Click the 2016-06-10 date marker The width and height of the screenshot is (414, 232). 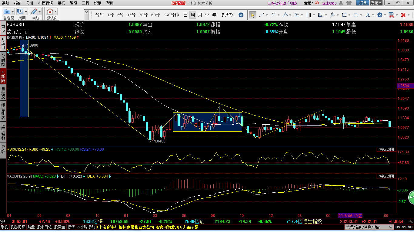tap(350, 216)
